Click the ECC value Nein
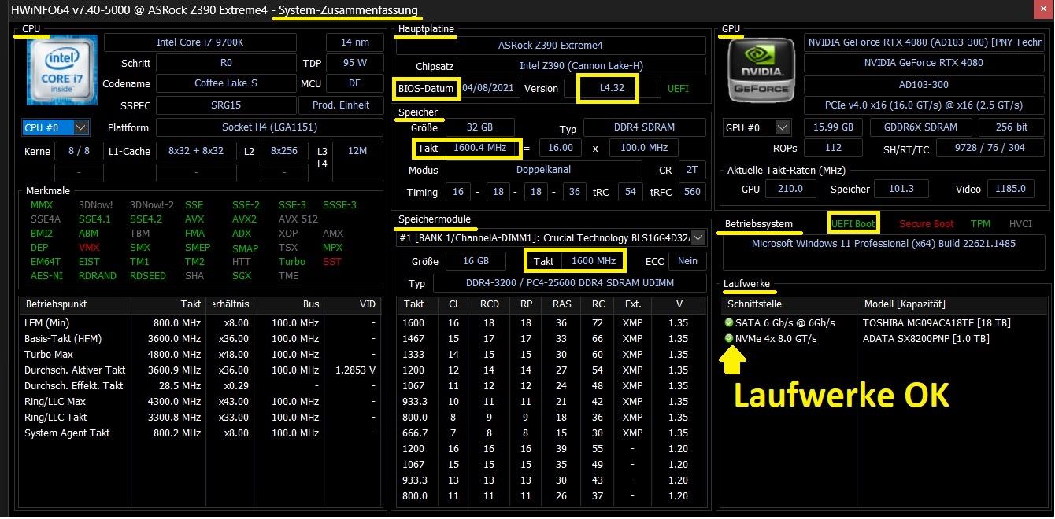Image resolution: width=1055 pixels, height=519 pixels. (687, 261)
